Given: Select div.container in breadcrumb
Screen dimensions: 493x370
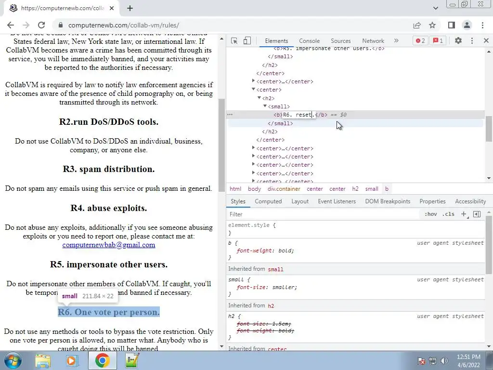Looking at the screenshot, I should point(284,189).
